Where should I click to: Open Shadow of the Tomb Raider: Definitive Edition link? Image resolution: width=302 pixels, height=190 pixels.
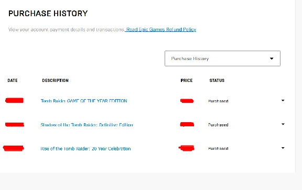coord(87,125)
